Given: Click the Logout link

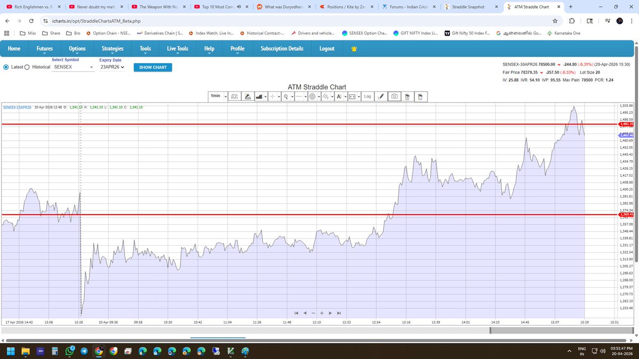Looking at the screenshot, I should point(327,48).
